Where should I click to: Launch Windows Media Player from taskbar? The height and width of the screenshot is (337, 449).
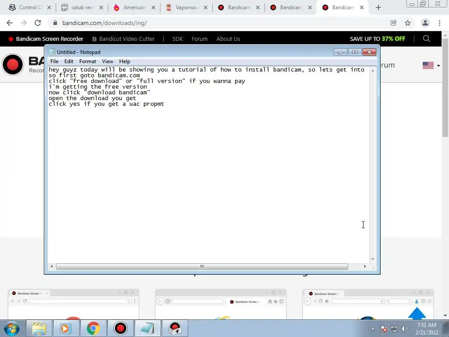click(x=66, y=328)
